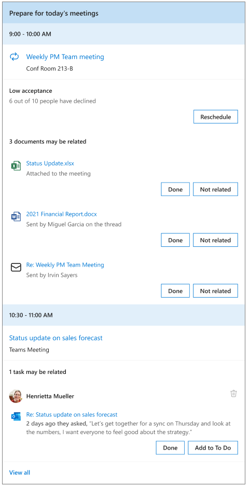
Task: Click '6 out of 10 people have declined'
Action: click(52, 101)
